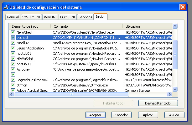192x125 pixels.
Task: Click the Cancelar button
Action: (121, 115)
